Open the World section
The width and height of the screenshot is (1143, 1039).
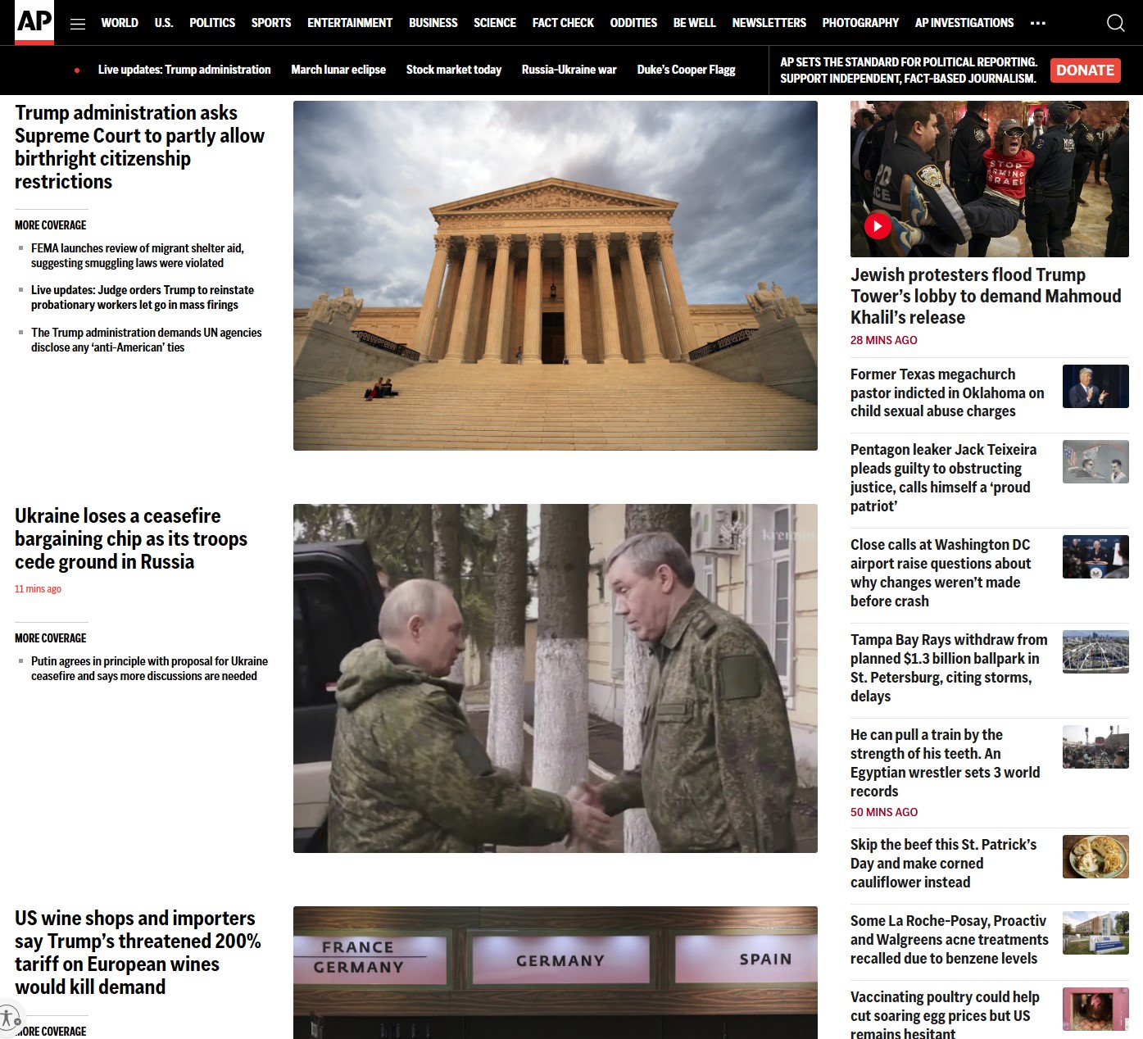click(x=120, y=23)
